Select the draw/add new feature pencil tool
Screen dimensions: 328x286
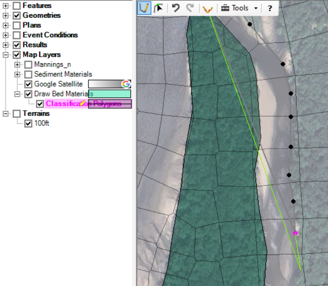click(144, 8)
